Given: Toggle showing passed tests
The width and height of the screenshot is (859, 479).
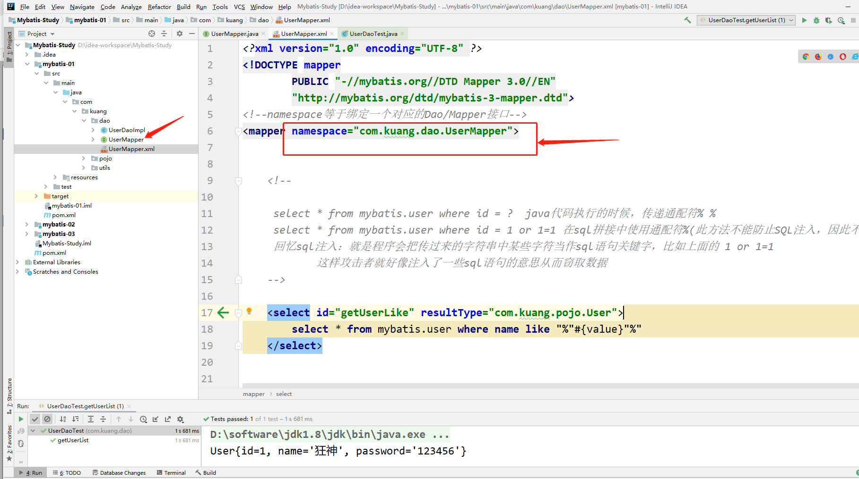Looking at the screenshot, I should tap(35, 419).
